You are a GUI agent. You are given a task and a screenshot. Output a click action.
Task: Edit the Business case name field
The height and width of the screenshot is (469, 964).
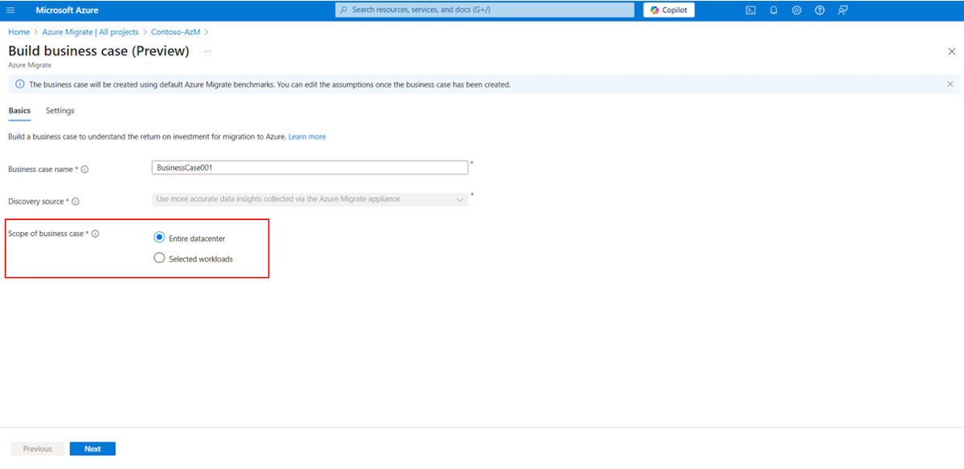click(x=310, y=167)
